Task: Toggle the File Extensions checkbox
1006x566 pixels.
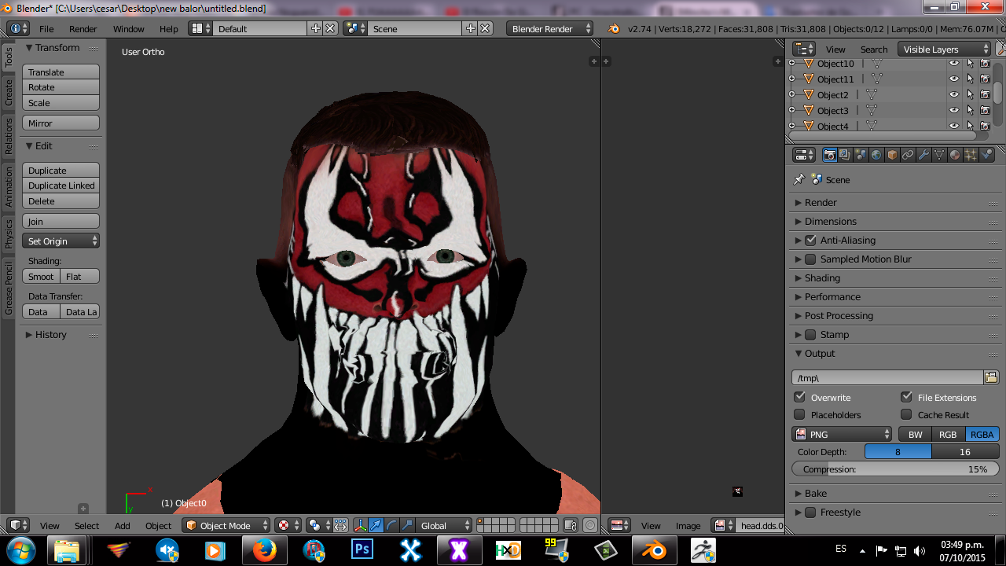Action: coord(906,397)
